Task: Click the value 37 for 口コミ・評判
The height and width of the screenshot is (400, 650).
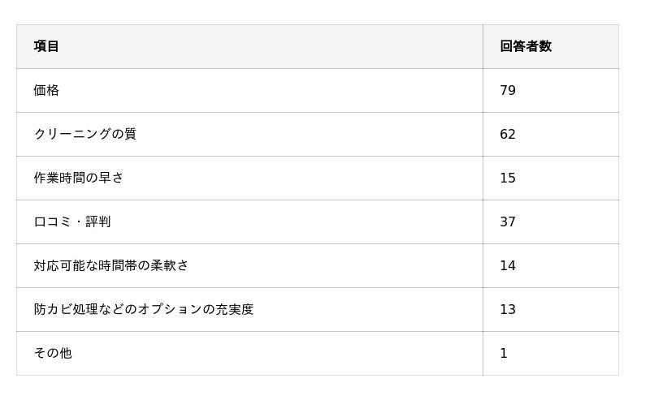Action: (508, 222)
